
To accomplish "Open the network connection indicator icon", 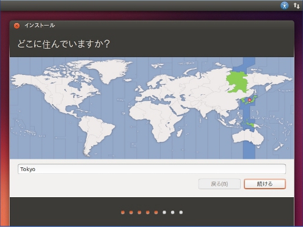I will coord(296,5).
